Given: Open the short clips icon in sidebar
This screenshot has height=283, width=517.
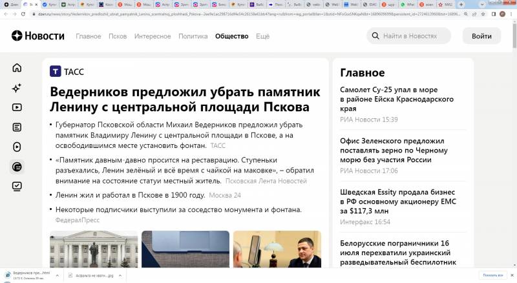Looking at the screenshot, I should 17,147.
